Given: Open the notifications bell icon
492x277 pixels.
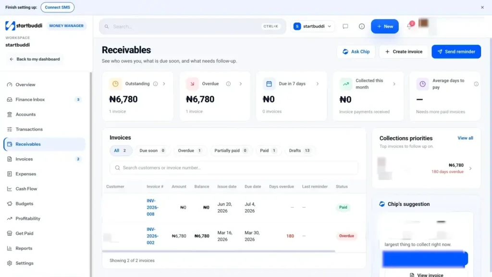Looking at the screenshot, I should point(409,26).
